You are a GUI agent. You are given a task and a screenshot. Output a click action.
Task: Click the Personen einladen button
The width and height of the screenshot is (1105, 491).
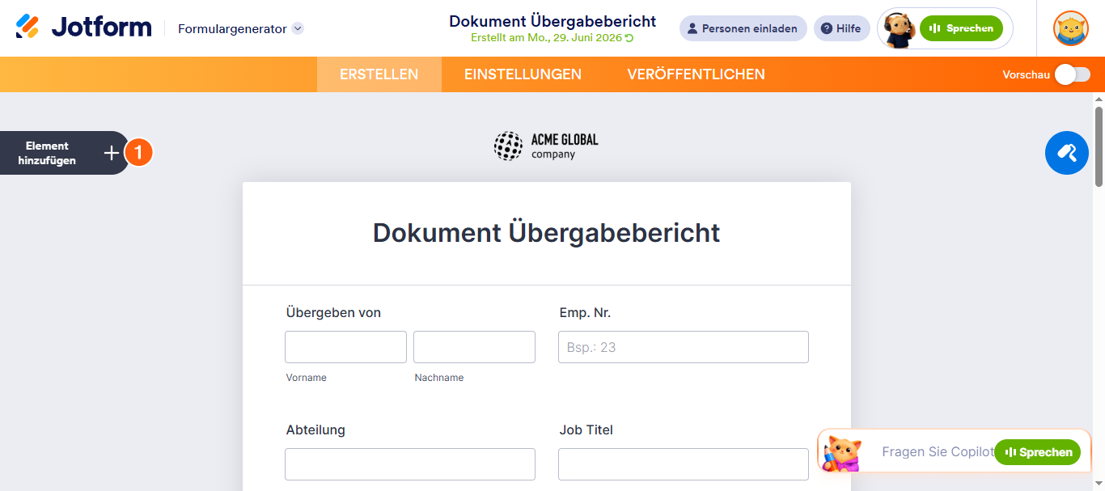(743, 28)
